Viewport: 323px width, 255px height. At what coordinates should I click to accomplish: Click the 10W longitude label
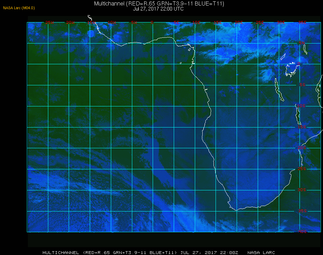[112, 22]
